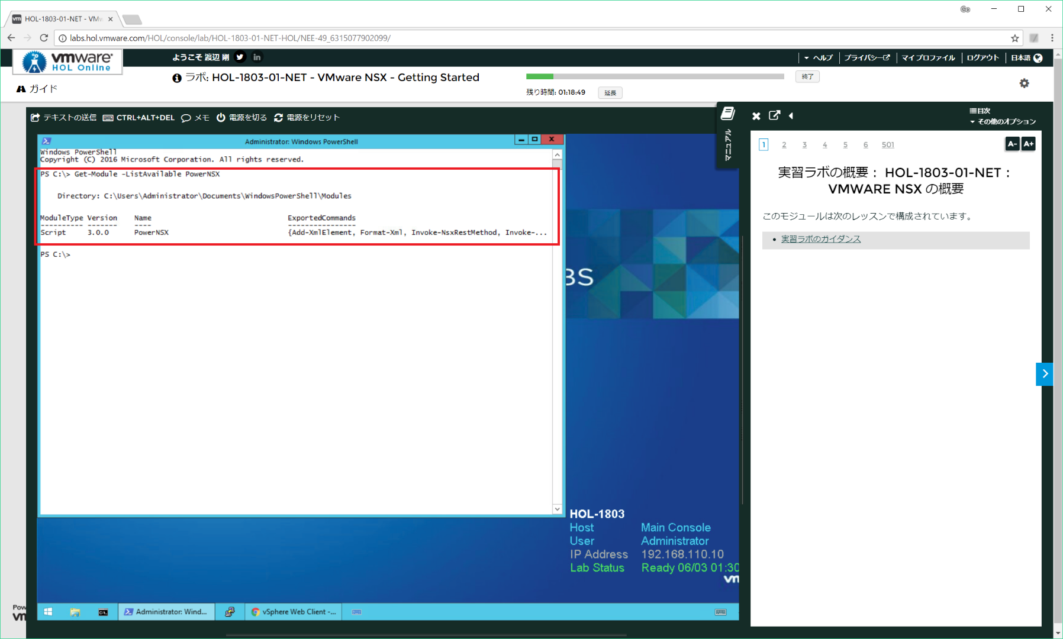This screenshot has width=1063, height=639.
Task: Open the 日本語 language selector
Action: [x=1027, y=57]
